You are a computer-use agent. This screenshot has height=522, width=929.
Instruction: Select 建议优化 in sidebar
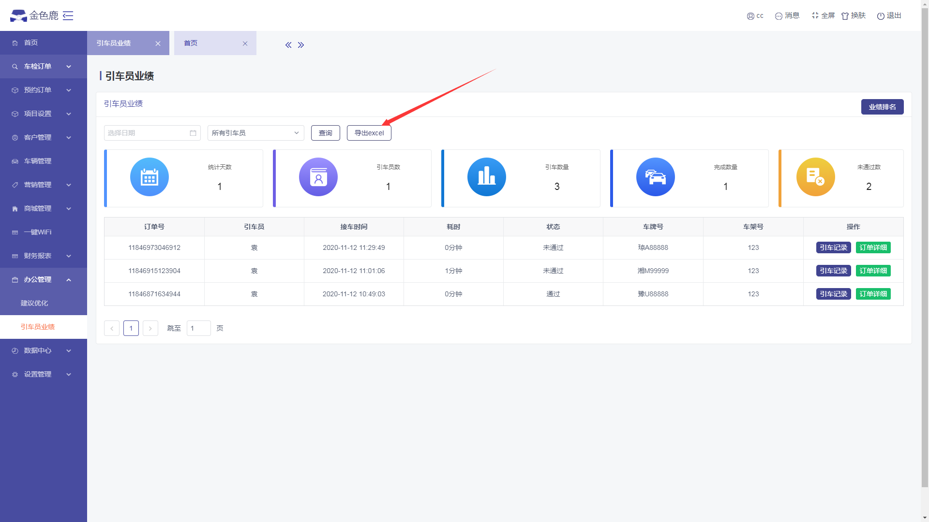pos(34,304)
